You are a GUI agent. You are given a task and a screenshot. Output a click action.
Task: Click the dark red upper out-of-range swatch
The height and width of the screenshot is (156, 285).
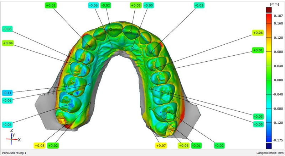pyautogui.click(x=269, y=10)
